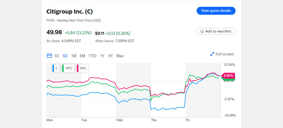Select the 6M chart range

83,56
